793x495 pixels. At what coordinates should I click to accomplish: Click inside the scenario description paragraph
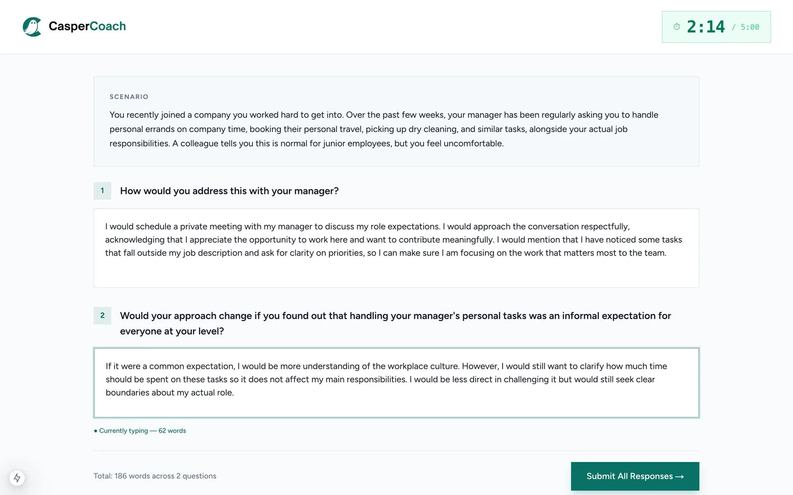coord(384,129)
